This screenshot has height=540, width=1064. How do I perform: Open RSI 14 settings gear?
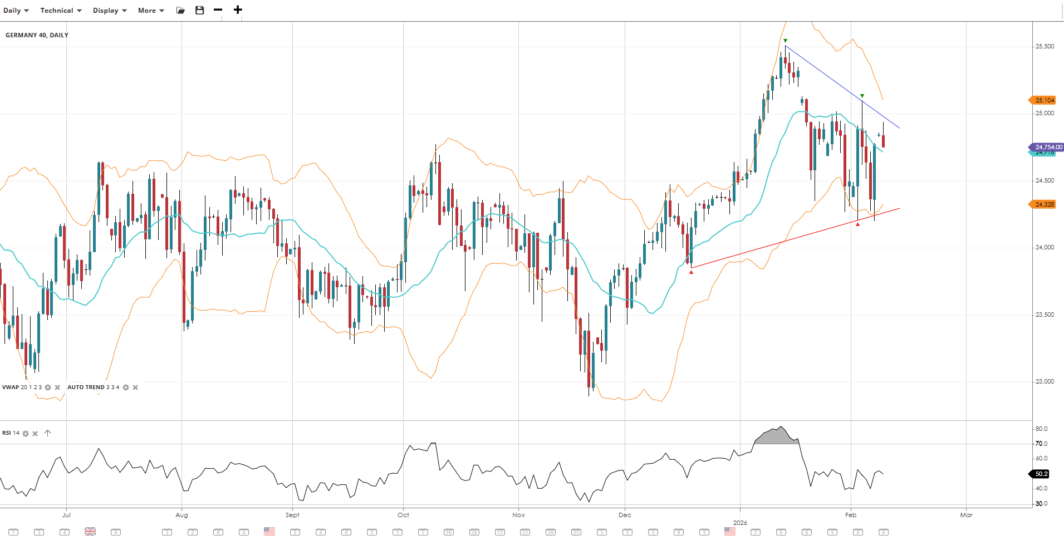point(26,433)
